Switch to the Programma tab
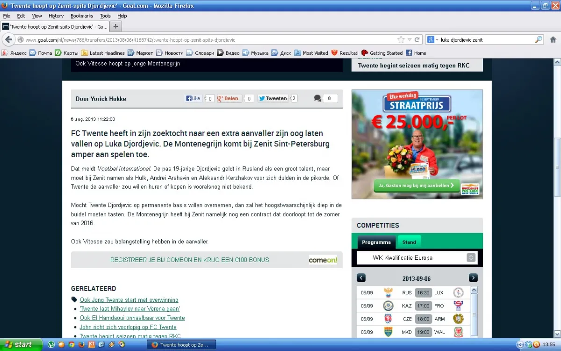Screen dimensions: 561x351 (376, 242)
